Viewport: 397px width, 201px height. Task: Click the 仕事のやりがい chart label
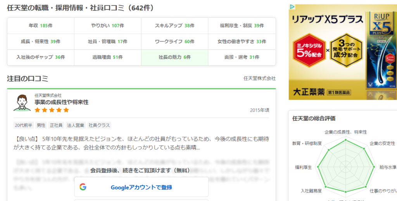[x=383, y=191]
